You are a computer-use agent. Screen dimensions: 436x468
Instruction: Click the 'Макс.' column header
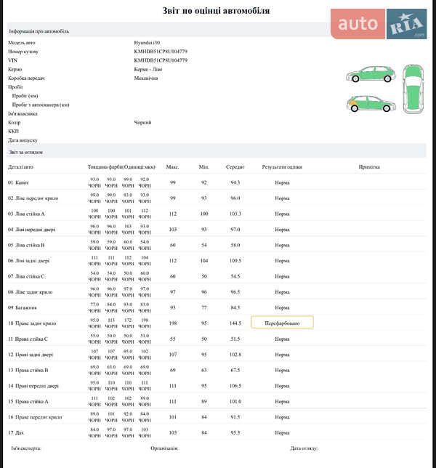172,167
